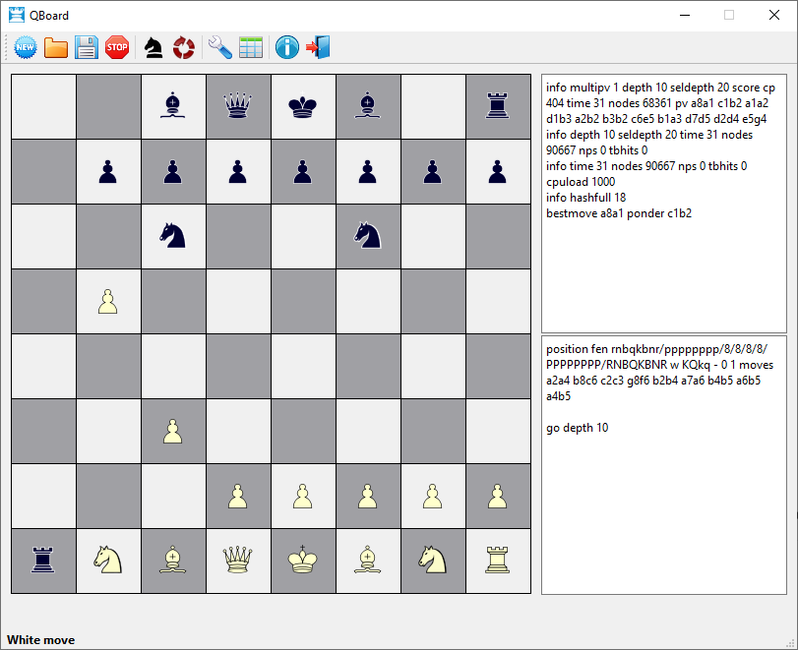Select the white bishop on f1
798x650 pixels.
tap(367, 560)
